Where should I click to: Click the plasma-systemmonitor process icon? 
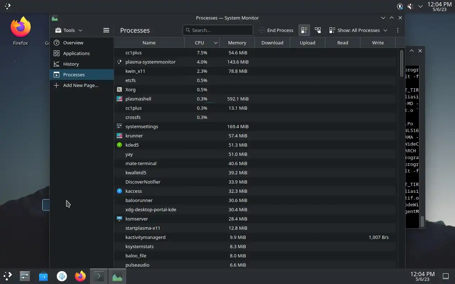click(119, 62)
